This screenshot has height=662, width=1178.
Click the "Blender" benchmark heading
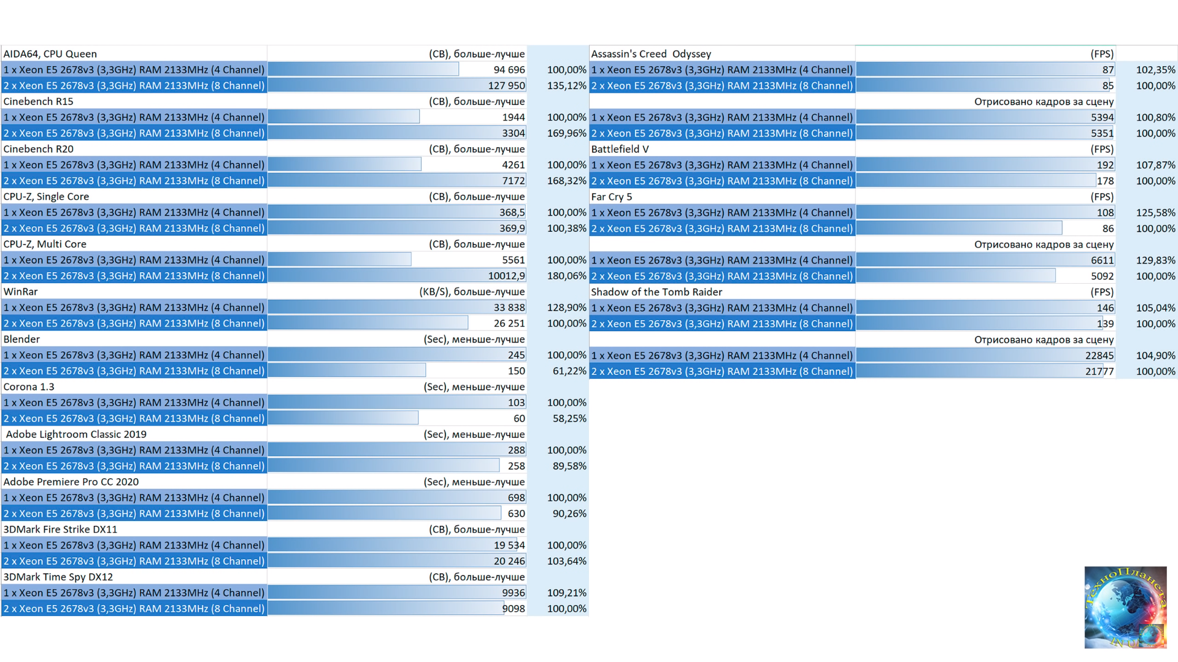(21, 339)
